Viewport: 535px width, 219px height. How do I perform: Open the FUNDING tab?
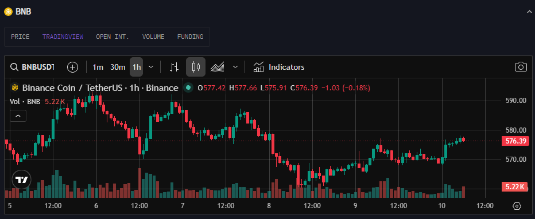point(190,37)
